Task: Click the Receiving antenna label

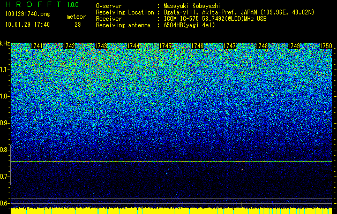Action: click(123, 25)
